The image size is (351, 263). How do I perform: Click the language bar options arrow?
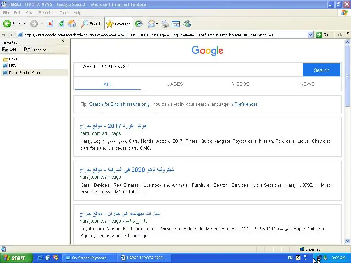[x=306, y=260]
